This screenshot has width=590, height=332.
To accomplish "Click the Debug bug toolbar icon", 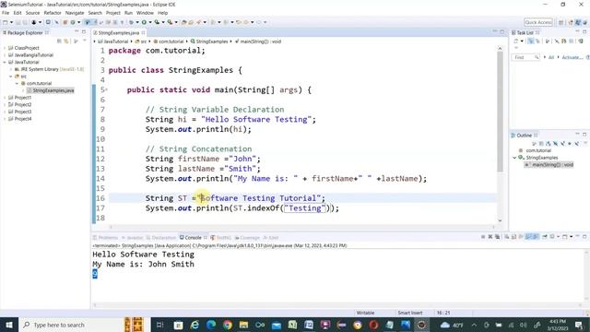I will point(132,22).
